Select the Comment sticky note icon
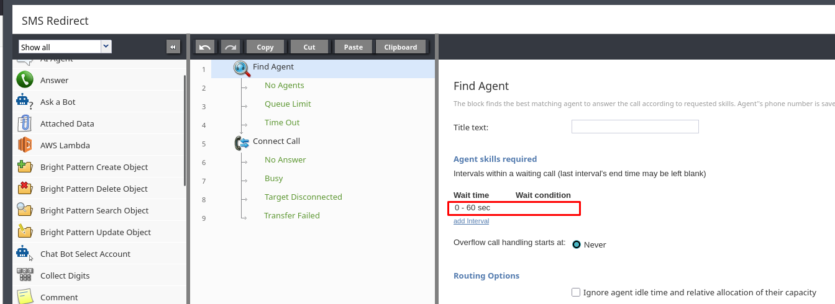 tap(25, 297)
